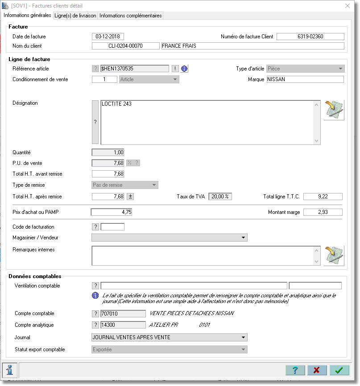Image resolution: width=360 pixels, height=386 pixels.
Task: Confirm with the green checkmark button
Action: tap(339, 370)
